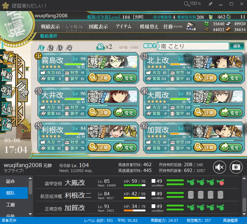Mute game sound with speaker icon
Viewport: 247px width, 224px height.
click(220, 167)
